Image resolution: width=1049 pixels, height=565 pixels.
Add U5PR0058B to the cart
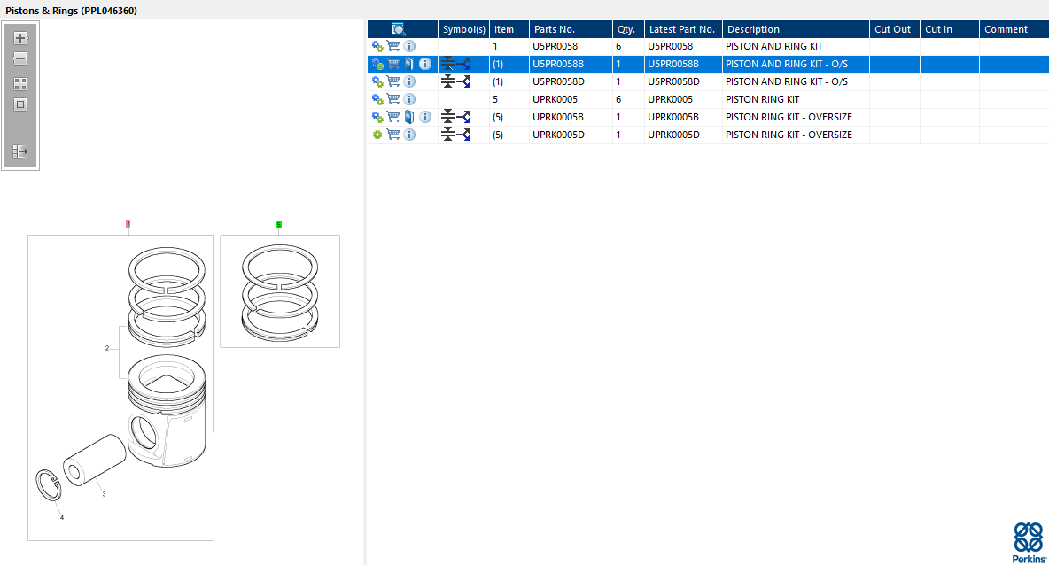pyautogui.click(x=393, y=64)
